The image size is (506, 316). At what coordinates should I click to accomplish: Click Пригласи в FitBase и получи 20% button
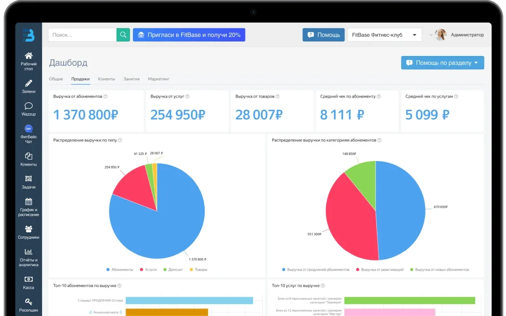click(189, 35)
